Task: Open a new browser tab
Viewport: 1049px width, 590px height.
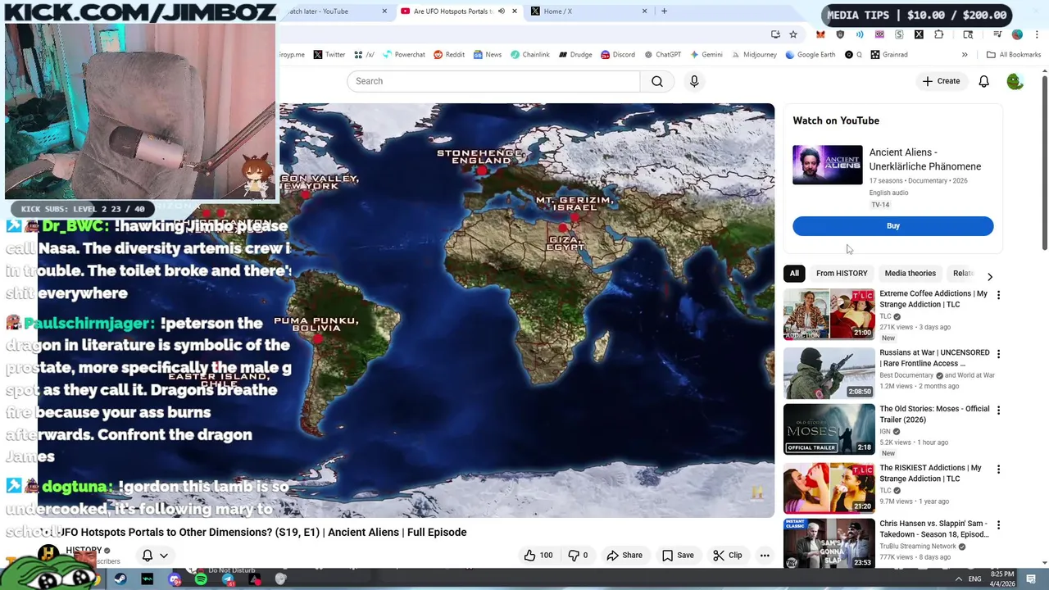Action: point(664,11)
